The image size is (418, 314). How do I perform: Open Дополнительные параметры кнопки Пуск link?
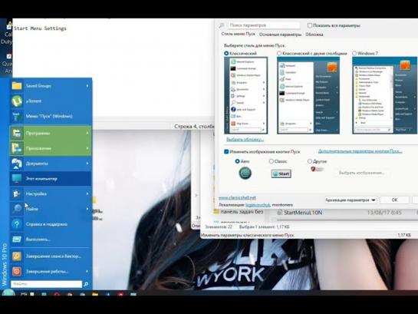360,151
